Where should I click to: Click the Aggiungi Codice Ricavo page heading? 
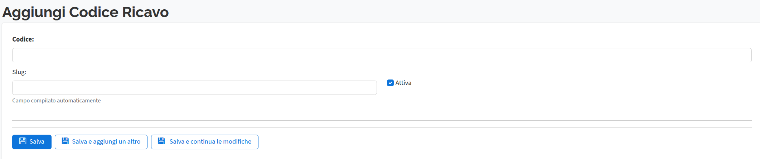point(85,12)
